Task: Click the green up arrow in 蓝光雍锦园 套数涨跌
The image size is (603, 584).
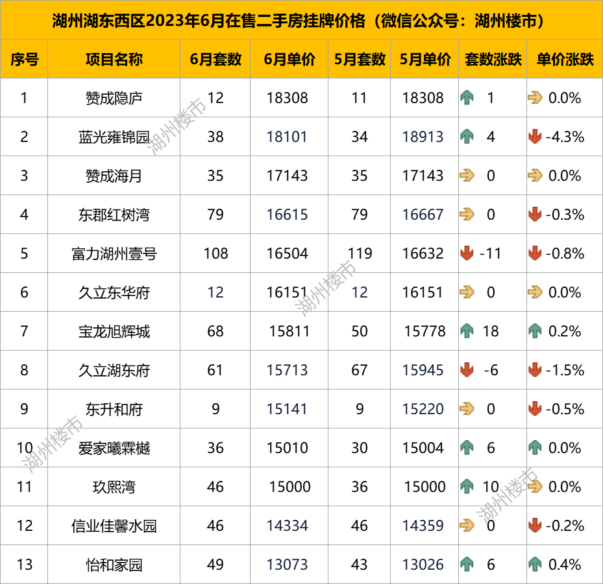Action: 467,137
